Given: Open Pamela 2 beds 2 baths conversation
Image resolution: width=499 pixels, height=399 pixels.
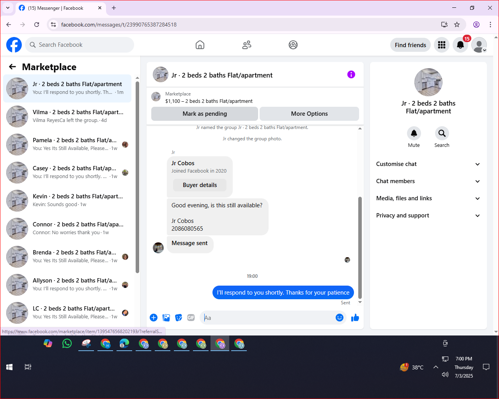Looking at the screenshot, I should pos(67,145).
